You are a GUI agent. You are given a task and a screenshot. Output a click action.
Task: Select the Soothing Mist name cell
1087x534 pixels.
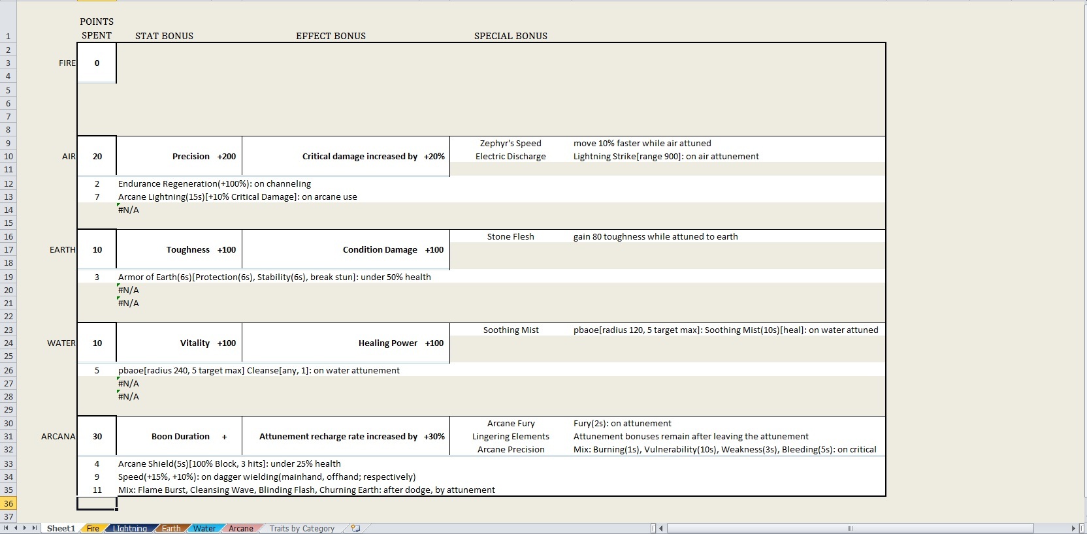click(511, 330)
